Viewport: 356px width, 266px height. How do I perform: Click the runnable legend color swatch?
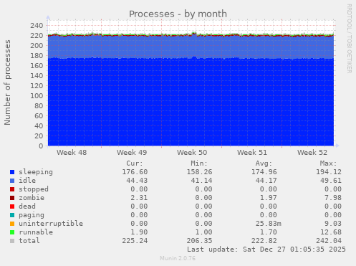click(x=12, y=232)
